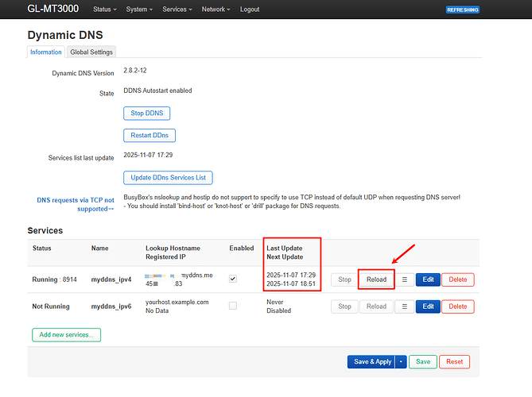The width and height of the screenshot is (532, 397).
Task: Enable the myddns_ipv6 service checkbox
Action: tap(232, 306)
